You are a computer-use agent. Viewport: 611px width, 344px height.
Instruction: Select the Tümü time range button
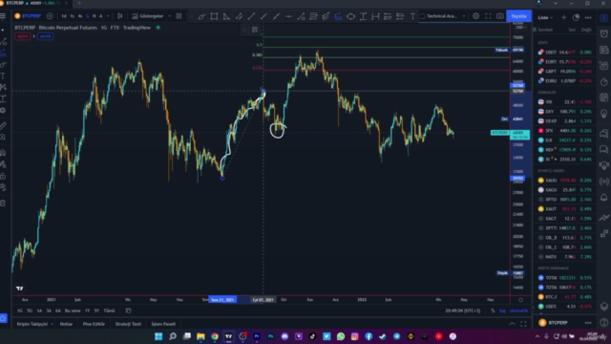pyautogui.click(x=109, y=311)
